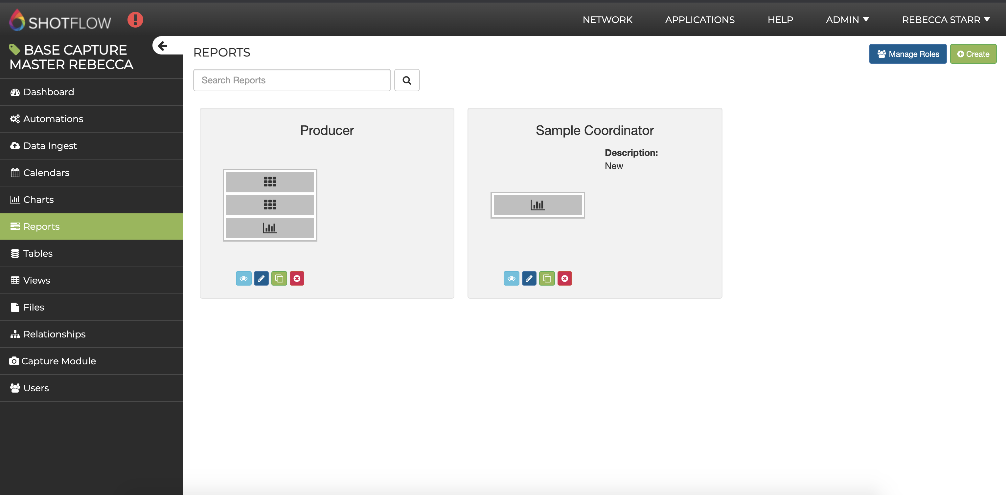Copy the Sample Coordinator report
Image resolution: width=1006 pixels, height=495 pixels.
(547, 278)
